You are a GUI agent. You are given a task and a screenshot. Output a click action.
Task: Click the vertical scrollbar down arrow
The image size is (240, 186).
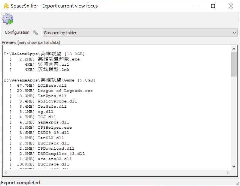[x=234, y=166]
